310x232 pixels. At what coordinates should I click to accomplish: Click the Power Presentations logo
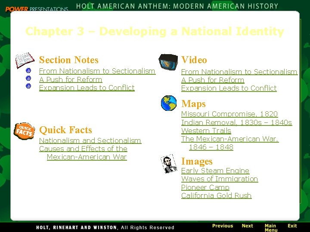point(37,9)
